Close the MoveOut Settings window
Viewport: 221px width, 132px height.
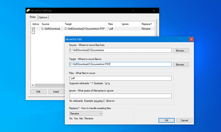(154, 11)
